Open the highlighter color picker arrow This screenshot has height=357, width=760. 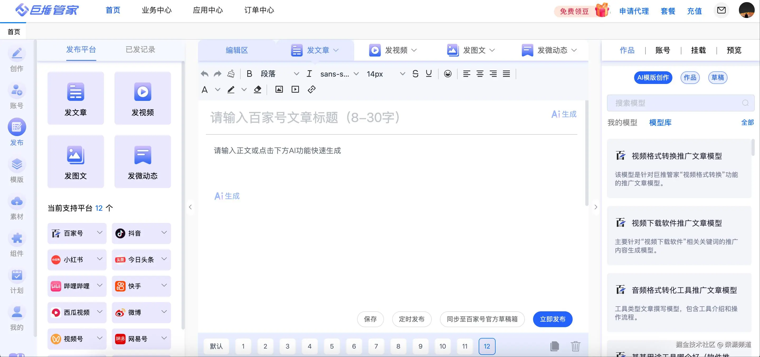tap(244, 90)
